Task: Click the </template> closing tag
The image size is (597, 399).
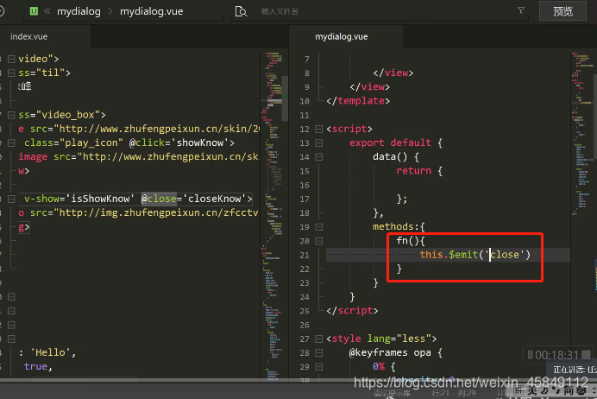Action: pos(358,100)
